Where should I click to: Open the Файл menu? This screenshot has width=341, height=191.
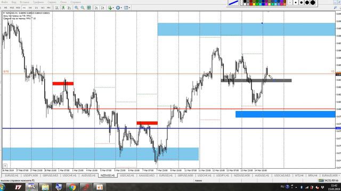pyautogui.click(x=4, y=2)
